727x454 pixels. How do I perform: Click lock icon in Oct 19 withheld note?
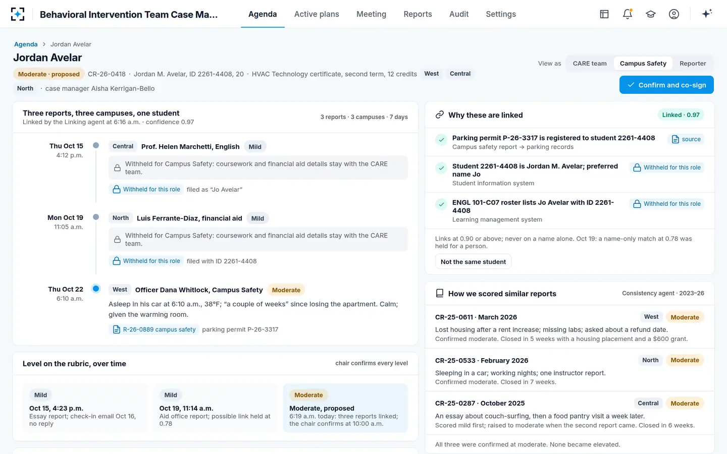coord(117,240)
